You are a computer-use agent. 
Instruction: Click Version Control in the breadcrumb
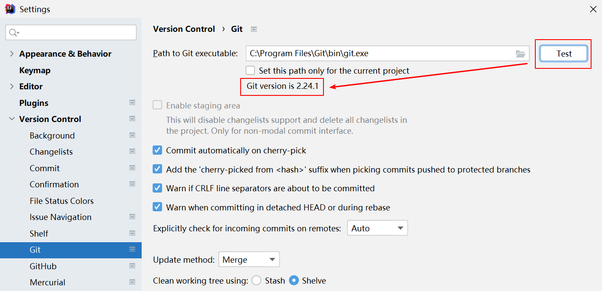[184, 29]
